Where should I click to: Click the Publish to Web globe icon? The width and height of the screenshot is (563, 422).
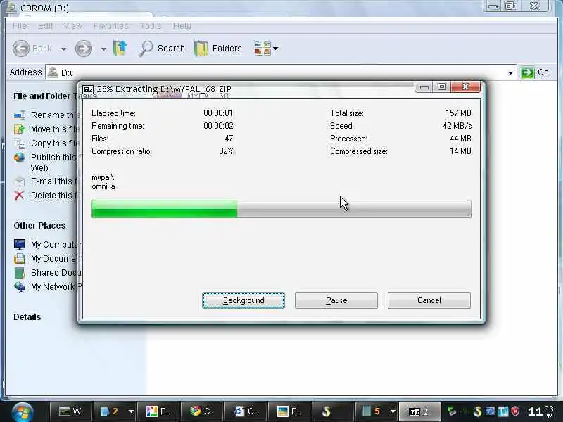click(x=20, y=158)
